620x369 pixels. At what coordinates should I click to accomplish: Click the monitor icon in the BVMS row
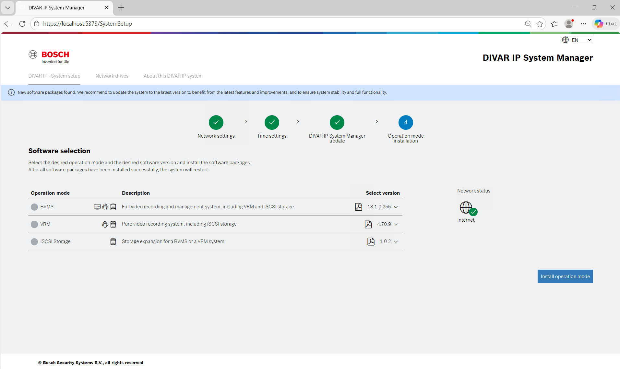click(x=97, y=207)
